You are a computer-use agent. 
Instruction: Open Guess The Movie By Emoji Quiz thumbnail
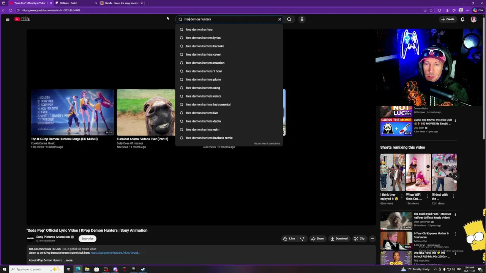pyautogui.click(x=396, y=127)
